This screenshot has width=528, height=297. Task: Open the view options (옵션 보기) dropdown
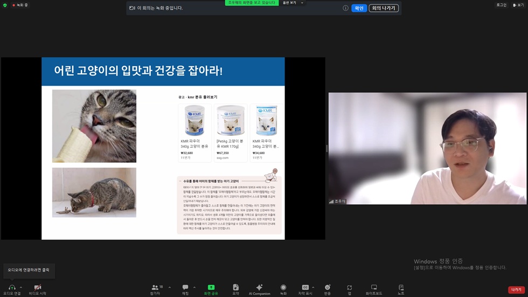point(293,3)
